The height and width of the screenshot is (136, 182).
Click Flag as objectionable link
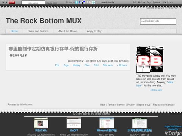point(164,105)
